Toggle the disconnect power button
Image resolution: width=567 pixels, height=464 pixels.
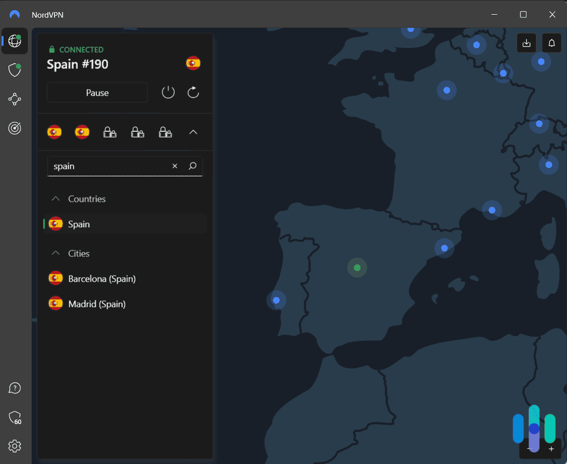[168, 92]
